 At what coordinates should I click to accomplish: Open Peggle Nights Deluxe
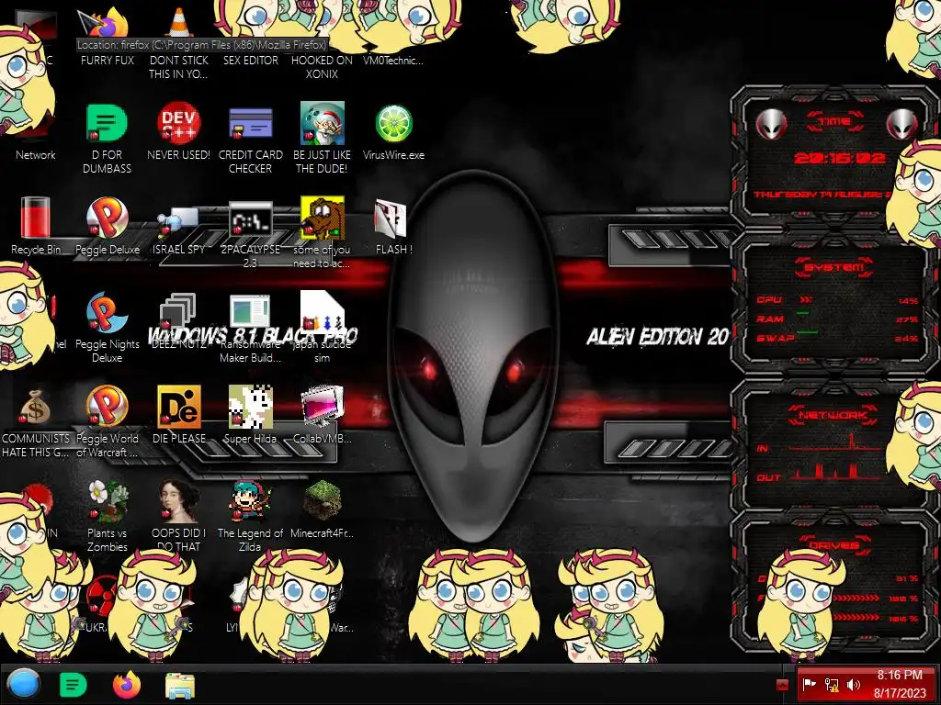tap(107, 312)
